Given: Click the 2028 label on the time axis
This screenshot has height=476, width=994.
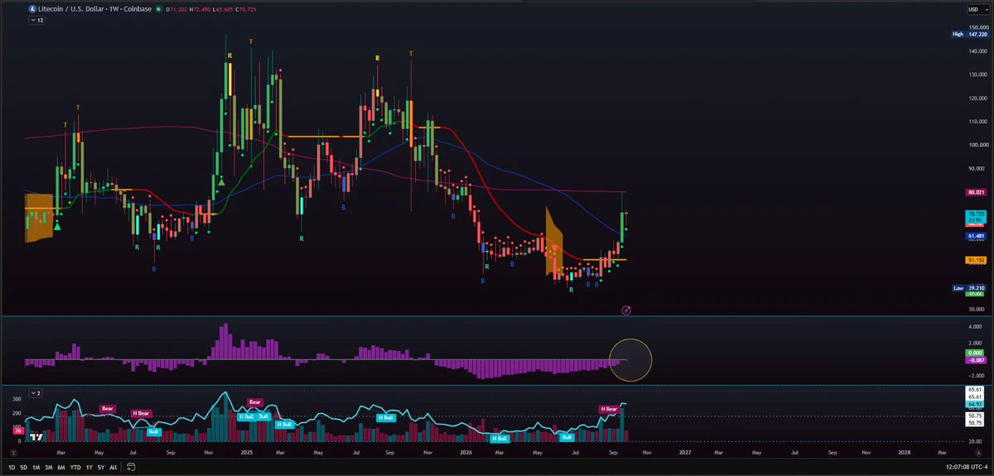Looking at the screenshot, I should [904, 453].
